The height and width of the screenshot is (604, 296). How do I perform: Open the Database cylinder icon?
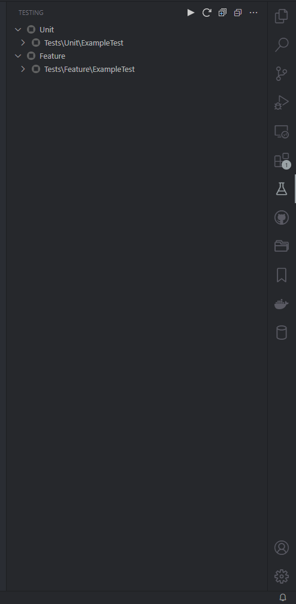(282, 333)
